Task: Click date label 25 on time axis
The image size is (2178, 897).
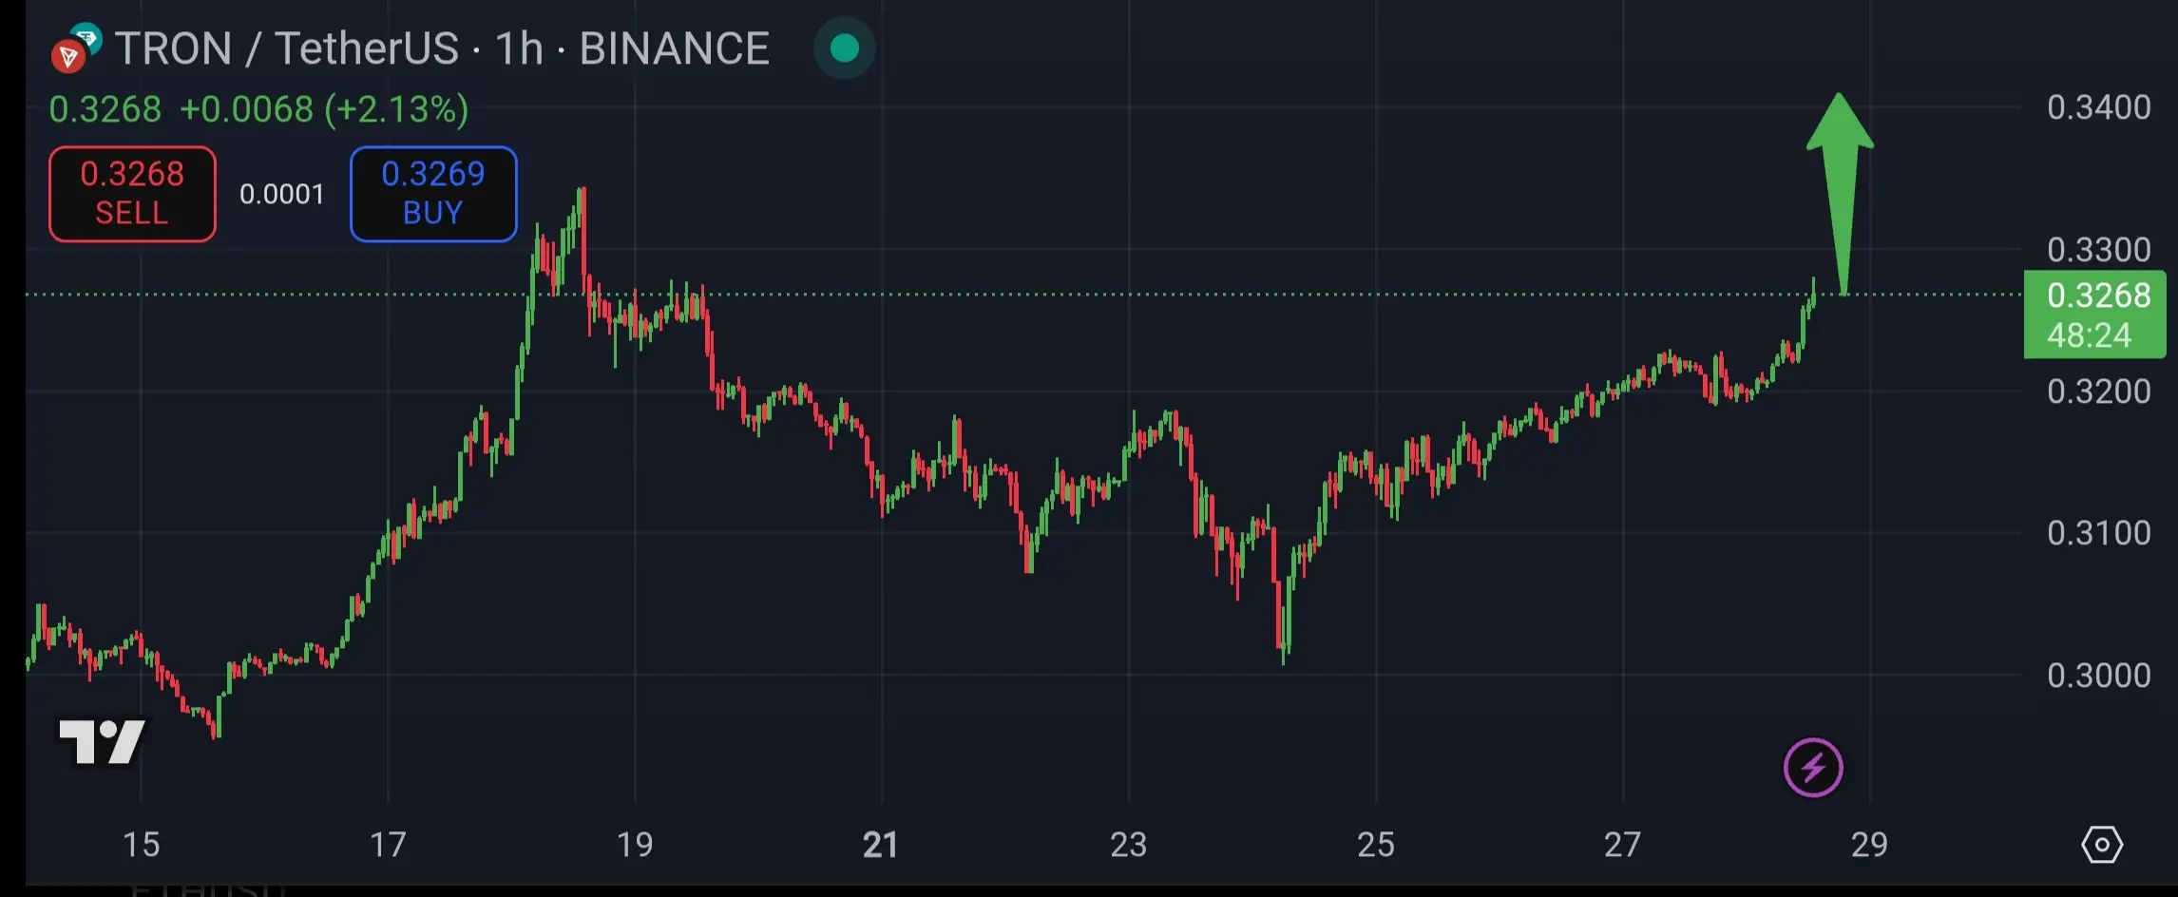Action: click(x=1376, y=845)
